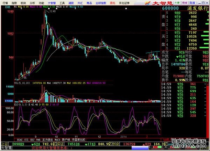Open the 全球指数 menu
The image size is (210, 151).
(x=101, y=3)
